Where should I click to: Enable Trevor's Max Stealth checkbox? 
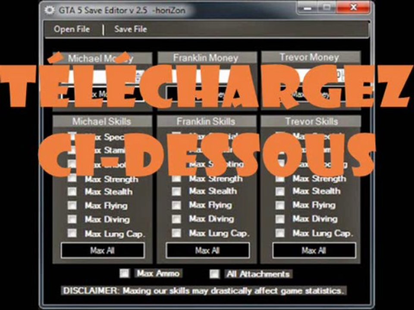coord(280,191)
